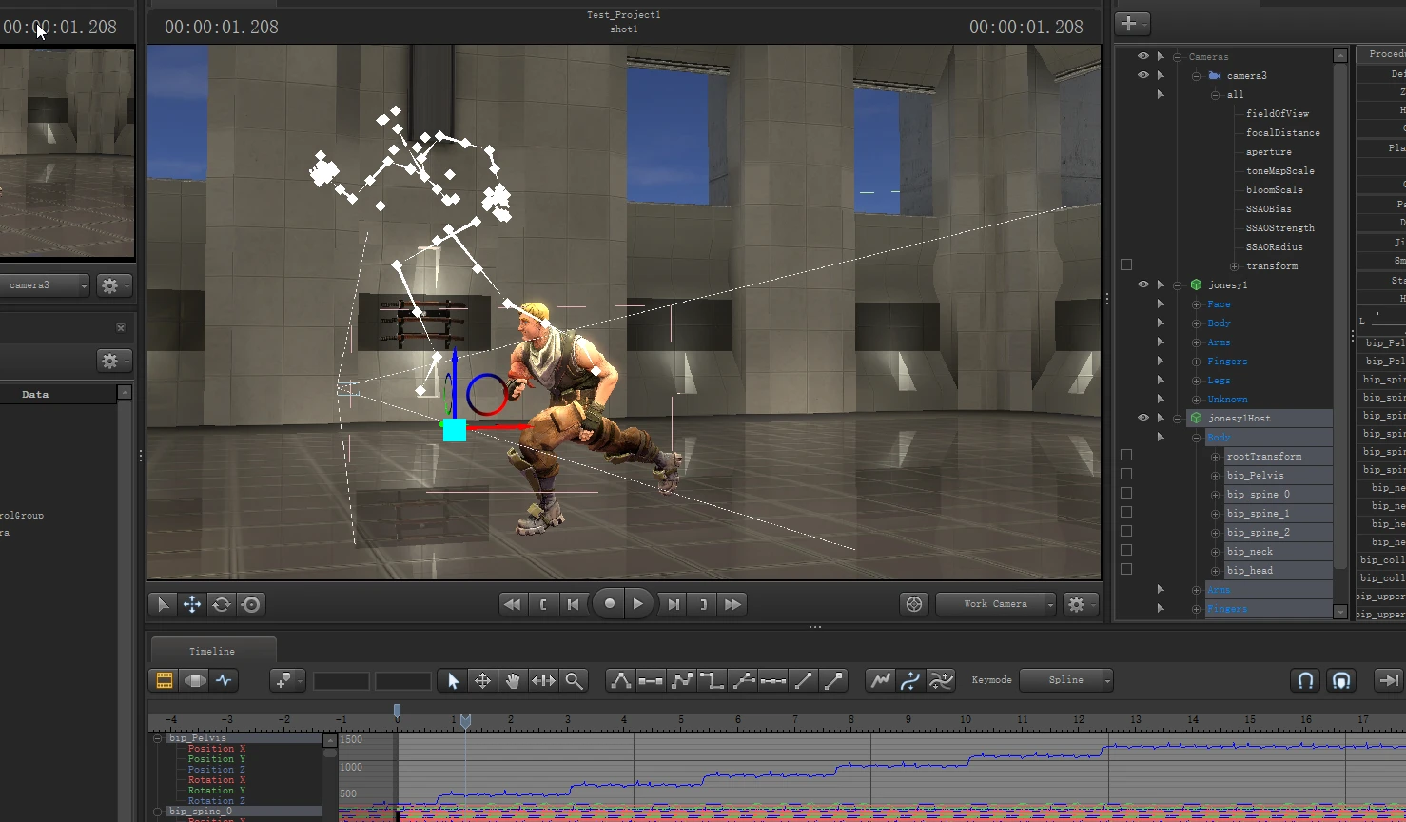
Task: Add a new element with plus button
Action: coord(1129,24)
